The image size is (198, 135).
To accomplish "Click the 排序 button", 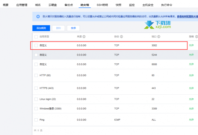I will [73, 28].
